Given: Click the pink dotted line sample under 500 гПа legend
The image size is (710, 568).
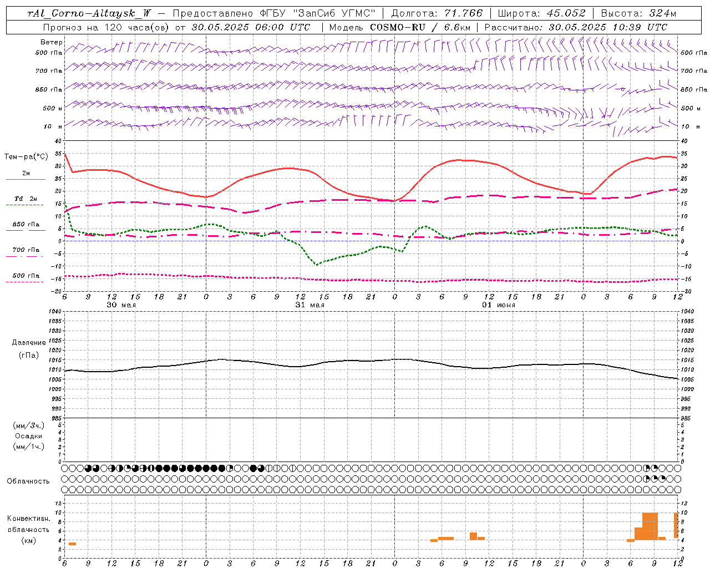Looking at the screenshot, I should tap(26, 282).
